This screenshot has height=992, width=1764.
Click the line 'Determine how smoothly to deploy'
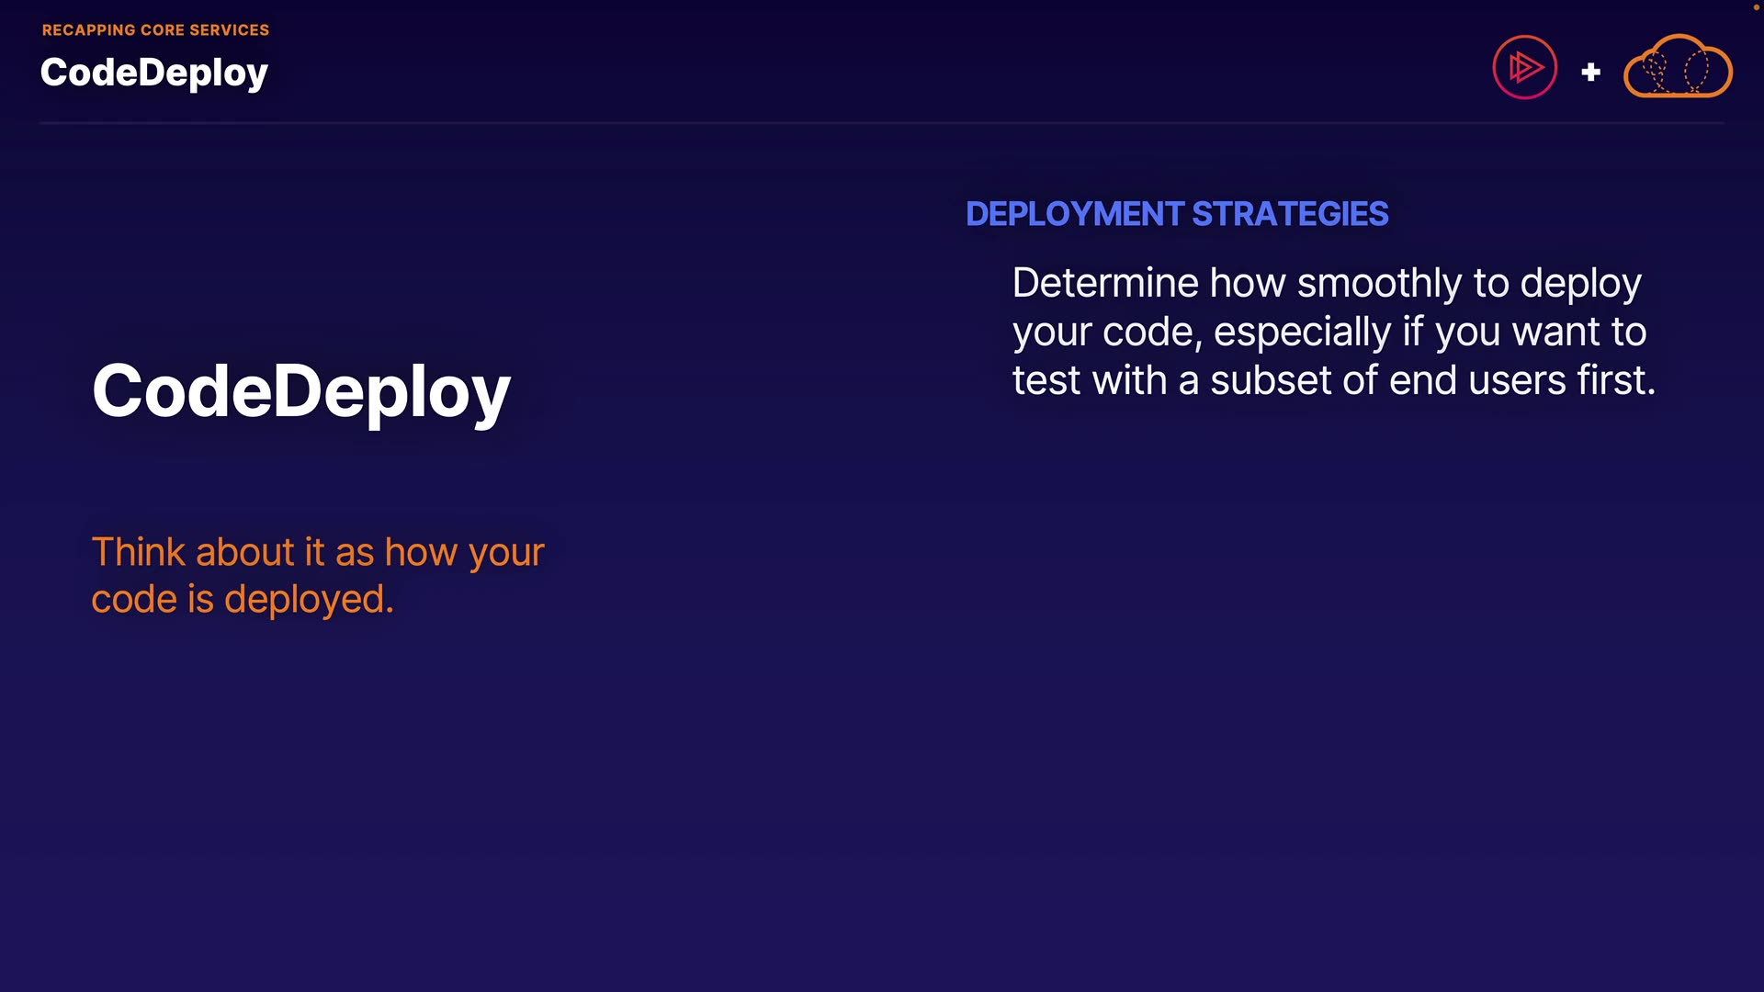pos(1326,283)
